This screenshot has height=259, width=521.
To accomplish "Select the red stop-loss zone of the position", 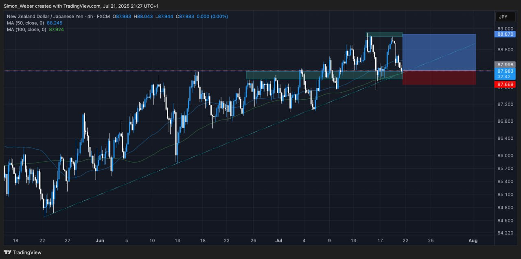I will tap(439, 78).
